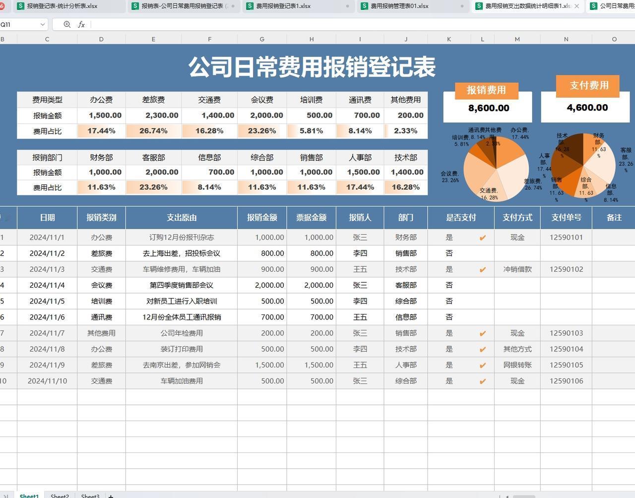Select payment method cell 网银转账
635x498 pixels.
tap(517, 365)
